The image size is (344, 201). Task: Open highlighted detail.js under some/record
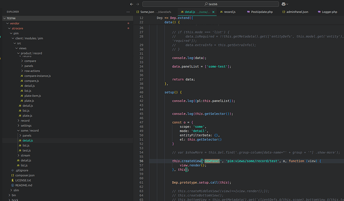point(27,141)
